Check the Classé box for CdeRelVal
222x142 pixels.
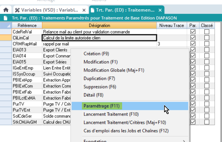point(207,32)
